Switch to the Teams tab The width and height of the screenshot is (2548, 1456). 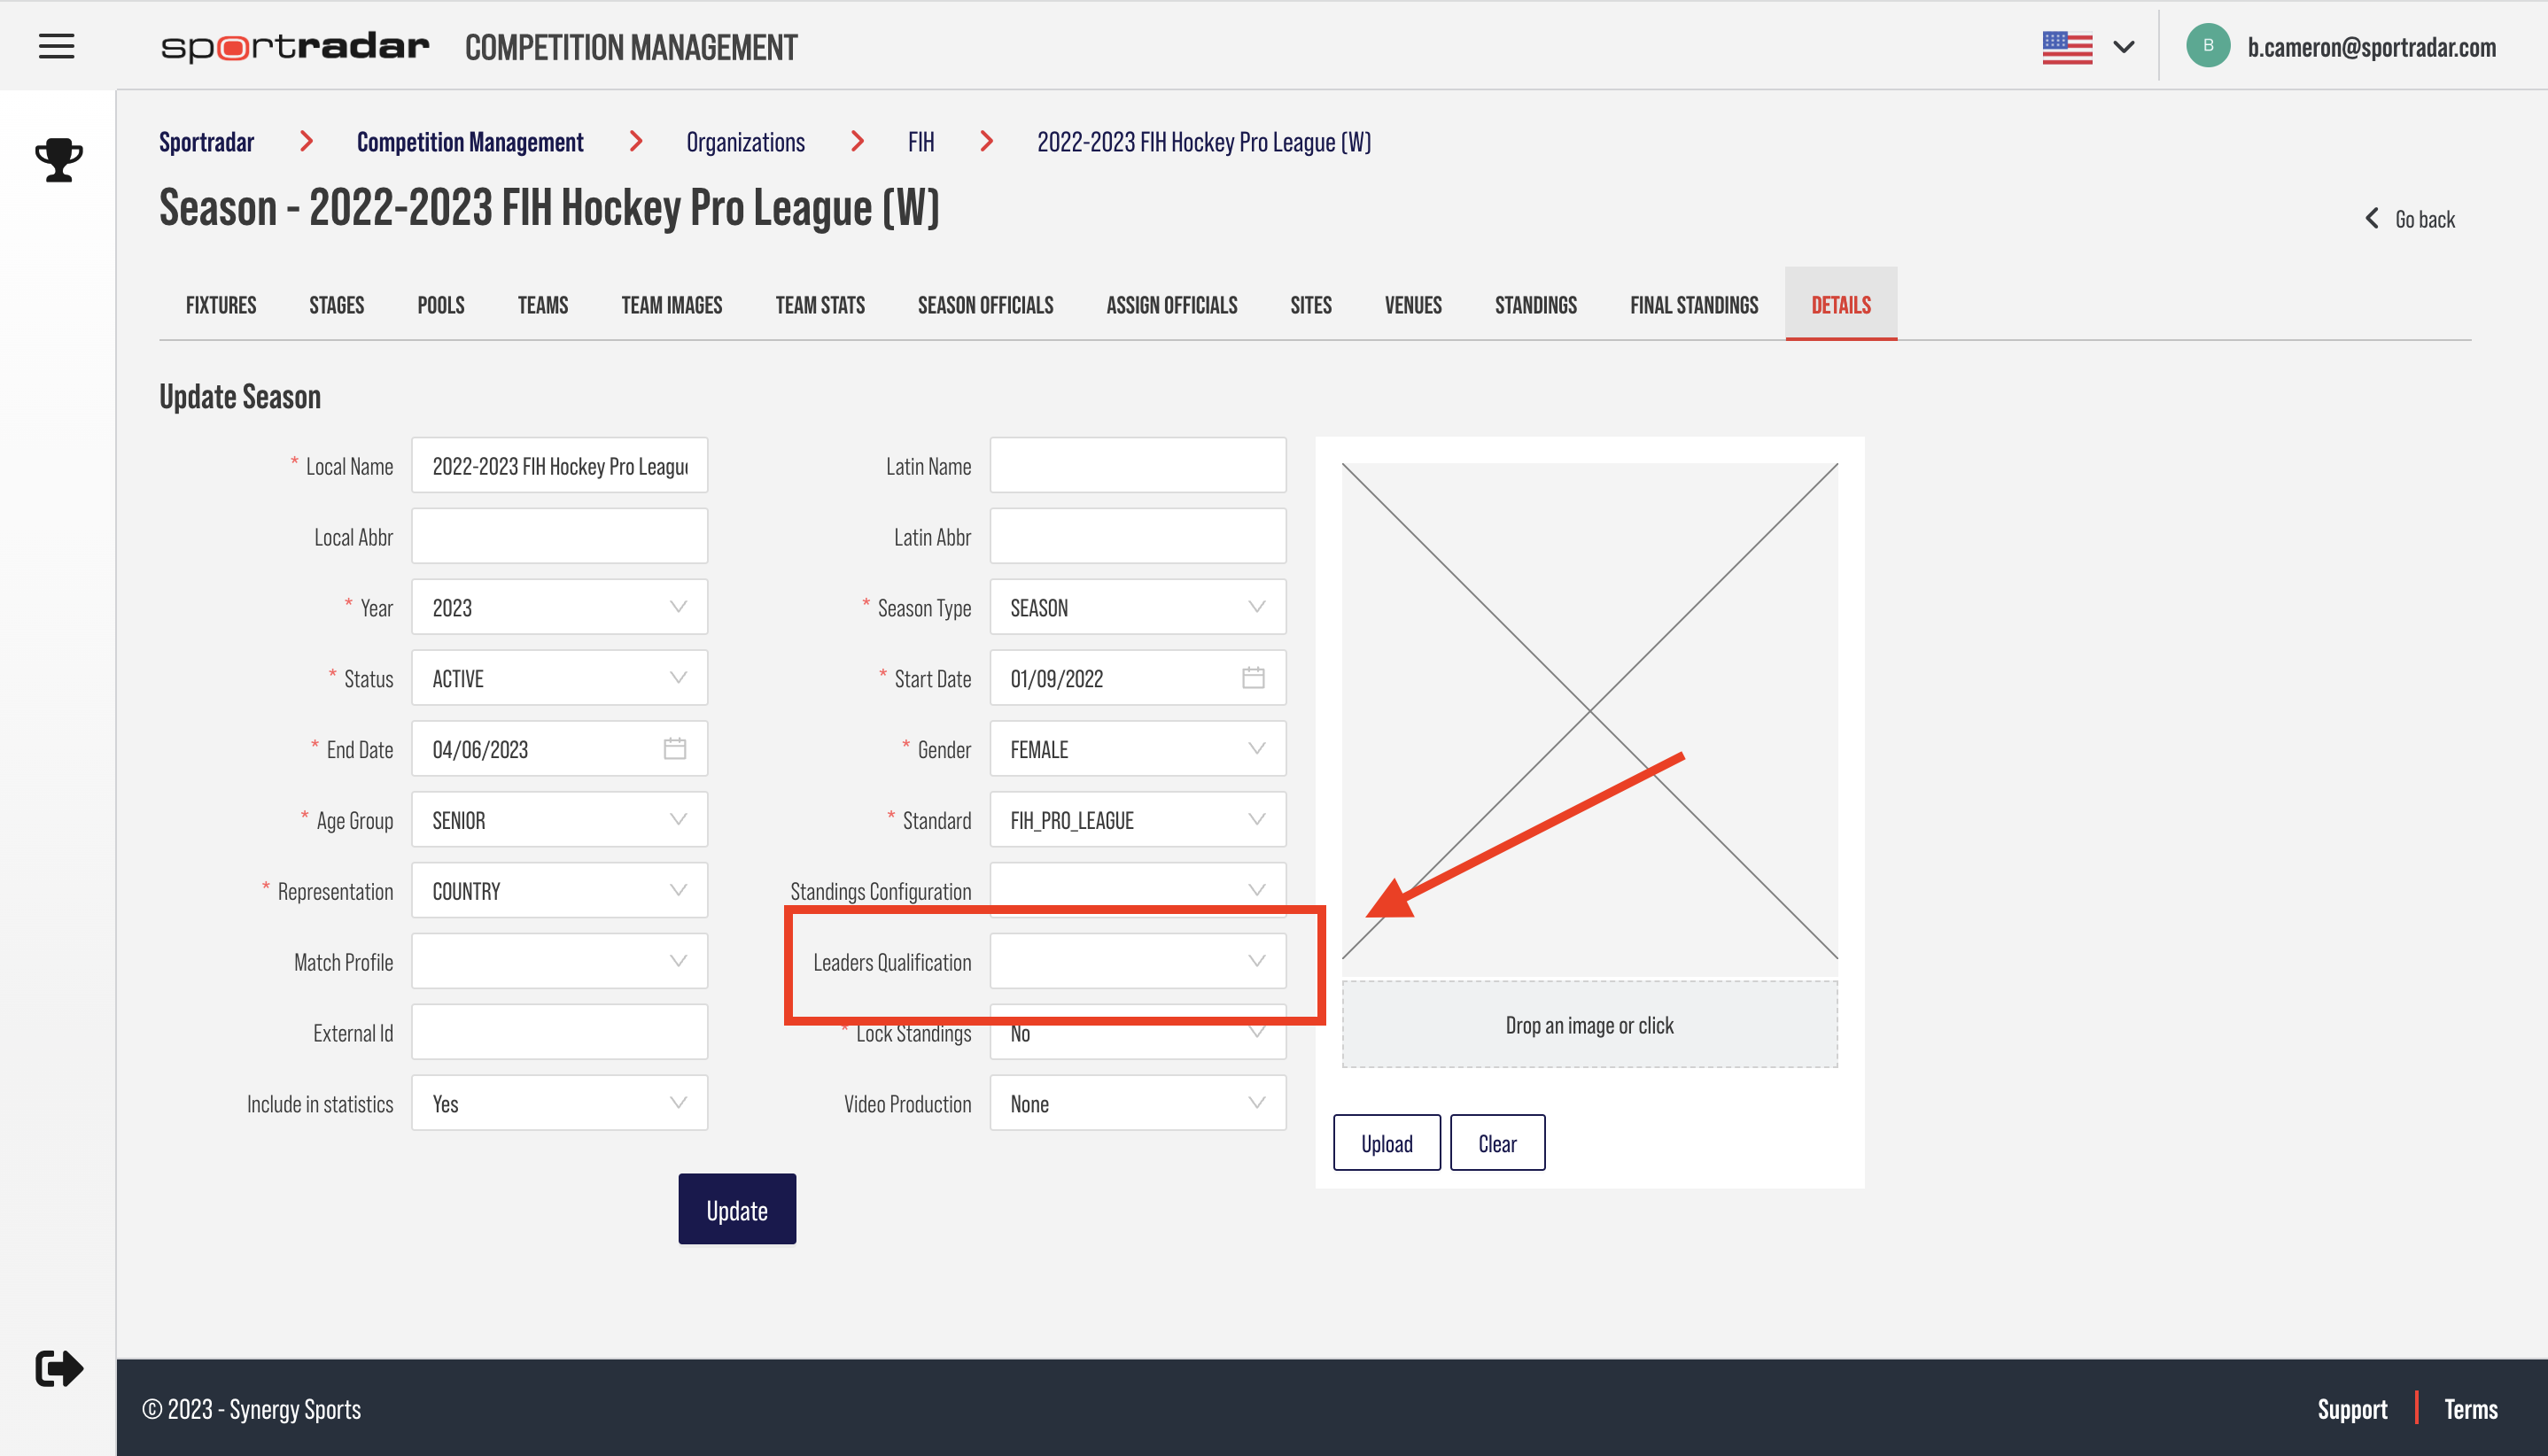(542, 305)
